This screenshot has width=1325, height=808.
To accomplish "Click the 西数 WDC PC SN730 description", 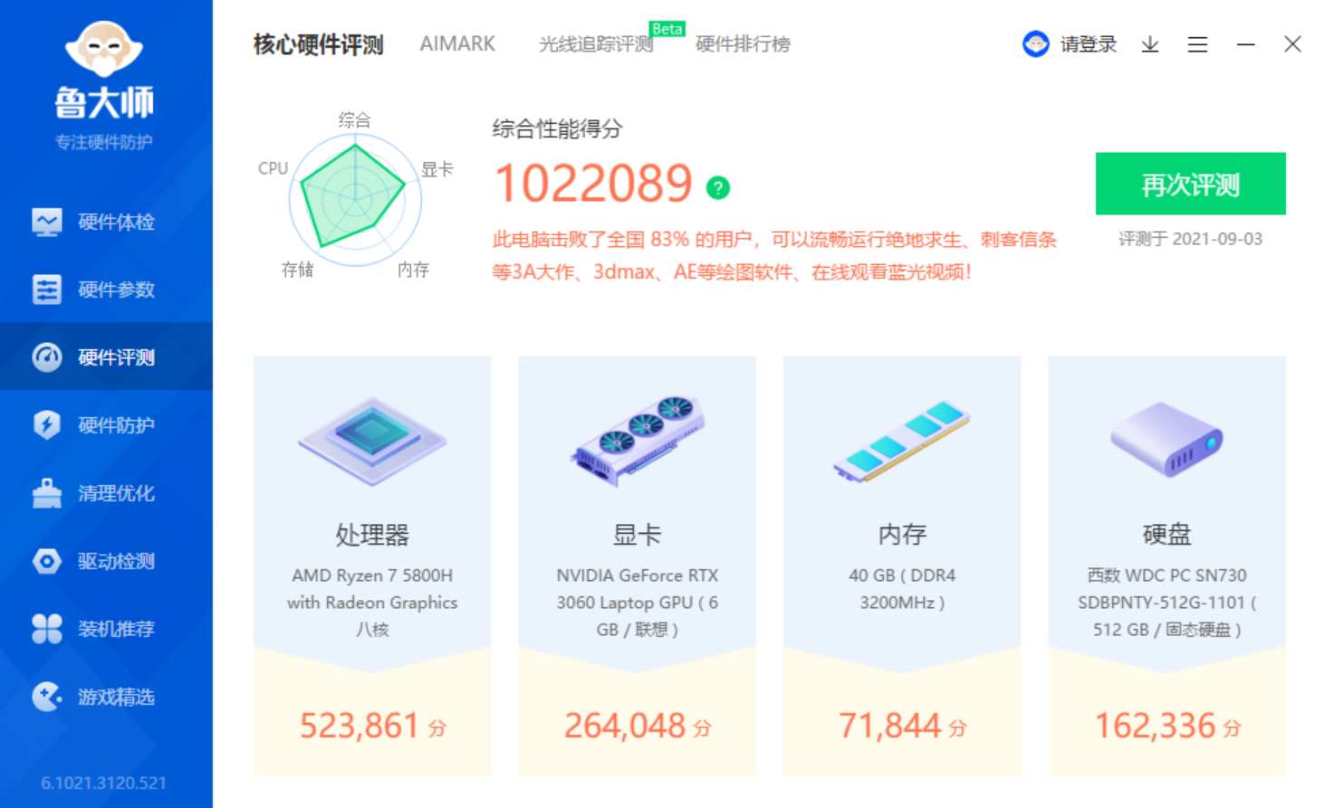I will coord(1167,603).
